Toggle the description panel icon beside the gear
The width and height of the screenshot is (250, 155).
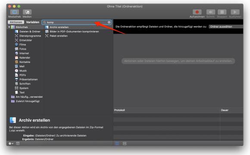point(18,143)
